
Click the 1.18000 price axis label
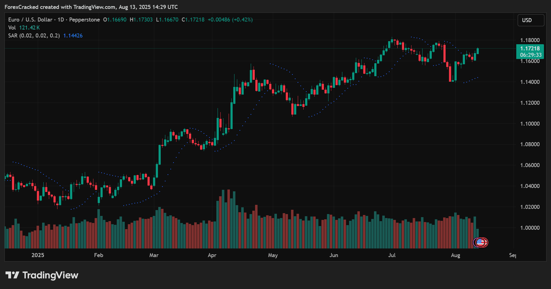pyautogui.click(x=529, y=40)
